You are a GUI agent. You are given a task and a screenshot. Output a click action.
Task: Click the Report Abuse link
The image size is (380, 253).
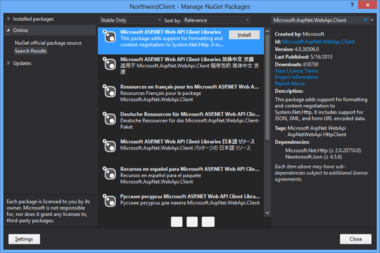pyautogui.click(x=291, y=84)
